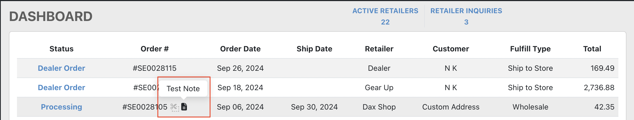Sort by Fulfill Type column header
This screenshot has height=120, width=634.
tap(530, 49)
